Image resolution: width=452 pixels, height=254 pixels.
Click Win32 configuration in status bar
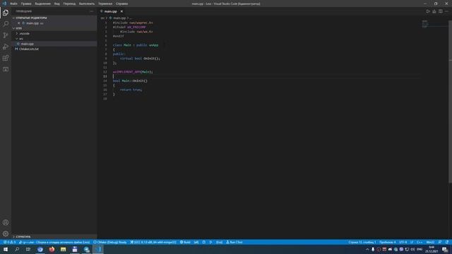point(430,242)
